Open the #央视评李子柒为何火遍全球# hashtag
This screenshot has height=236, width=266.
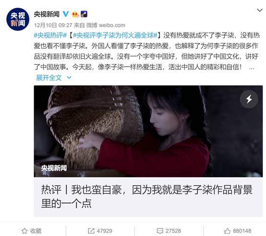tap(115, 35)
